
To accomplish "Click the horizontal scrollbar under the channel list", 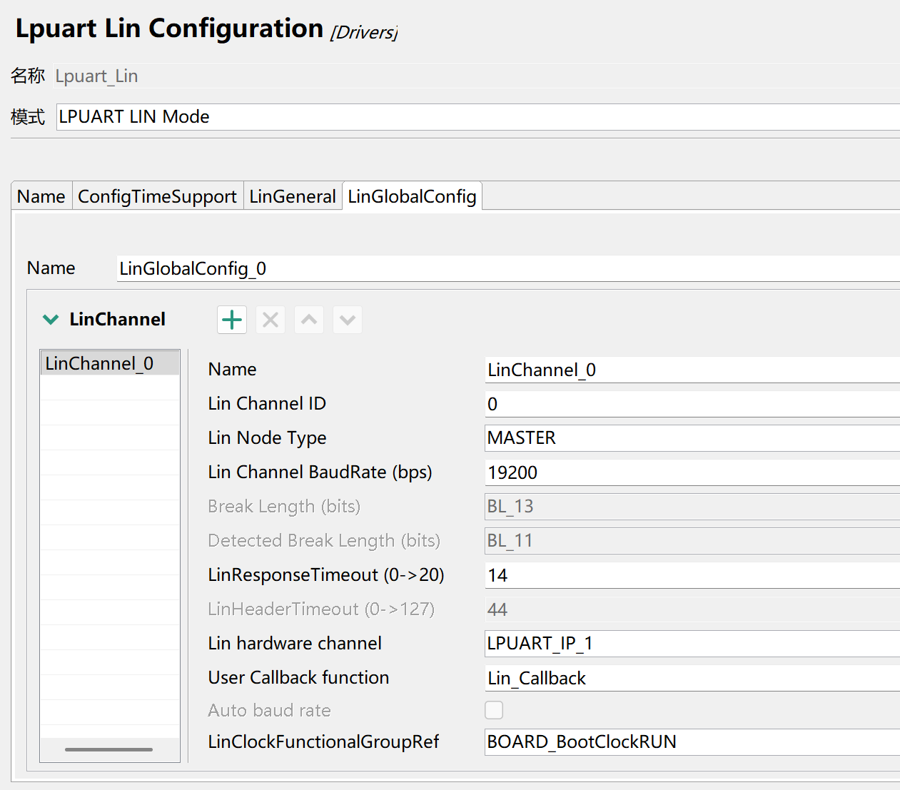I will point(108,749).
